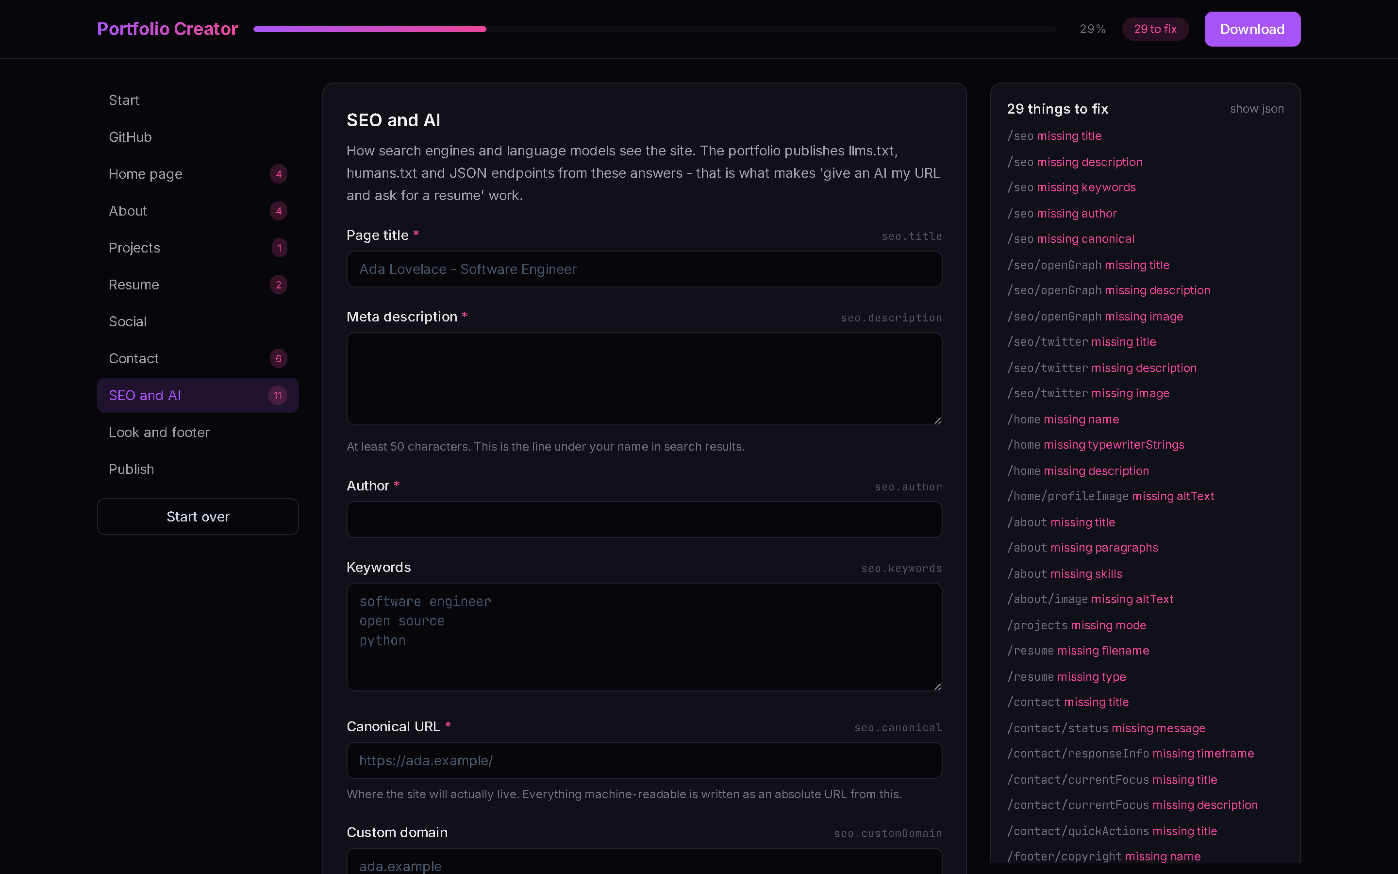This screenshot has height=874, width=1398.
Task: Click the Portfolio Creator logo
Action: 167,29
